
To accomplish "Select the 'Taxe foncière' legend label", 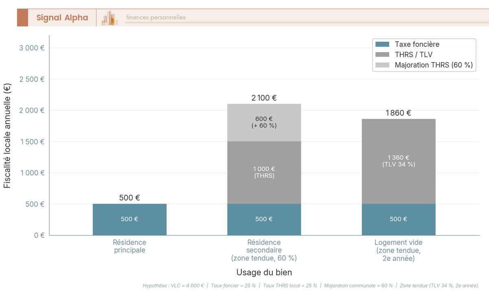I will 417,44.
